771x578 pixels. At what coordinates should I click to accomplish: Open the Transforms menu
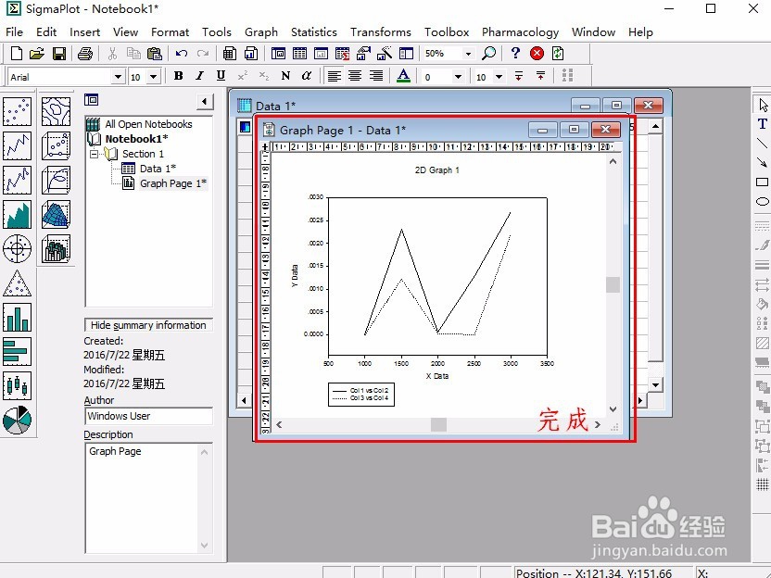coord(381,32)
